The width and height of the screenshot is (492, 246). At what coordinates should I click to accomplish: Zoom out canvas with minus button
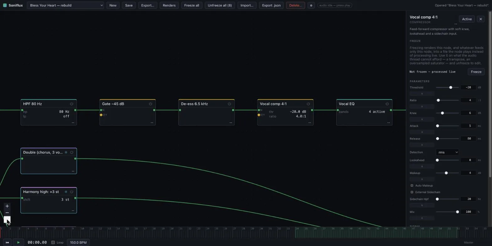click(x=7, y=213)
